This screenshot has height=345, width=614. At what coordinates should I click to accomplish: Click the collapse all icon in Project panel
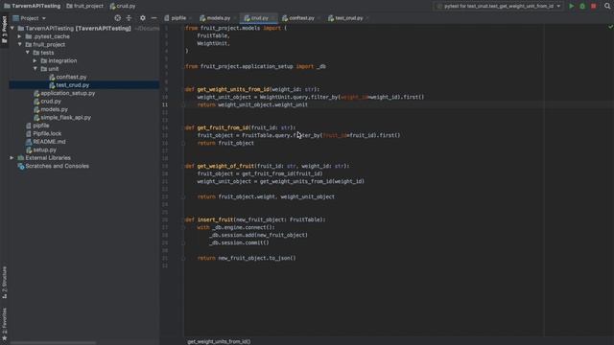129,18
